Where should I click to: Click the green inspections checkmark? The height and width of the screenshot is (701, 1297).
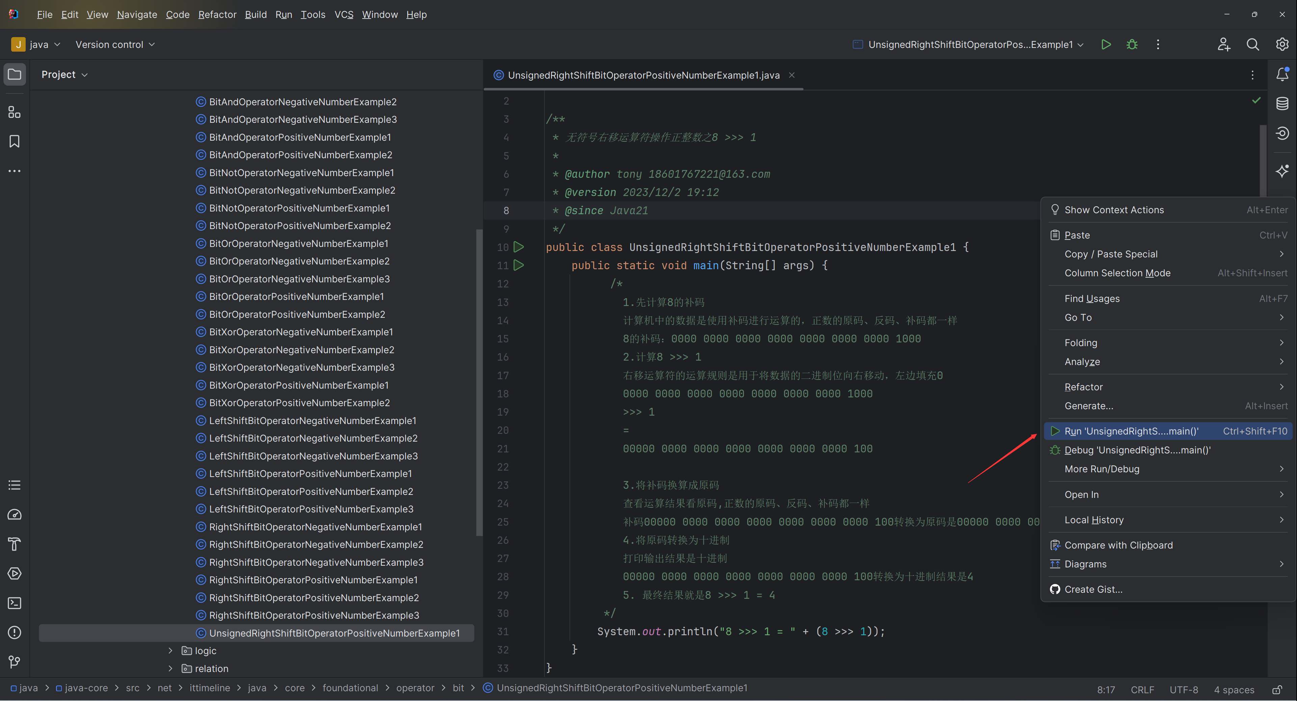[x=1256, y=101]
